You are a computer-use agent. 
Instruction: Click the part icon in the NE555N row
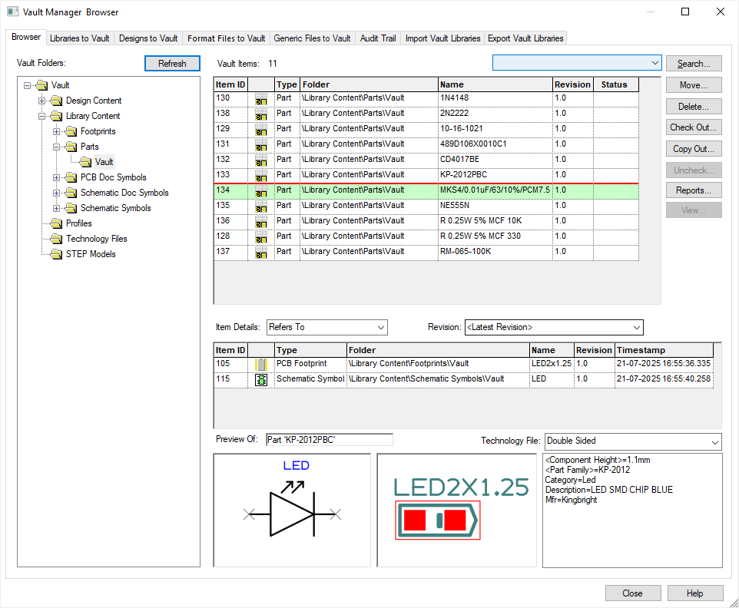(x=261, y=206)
